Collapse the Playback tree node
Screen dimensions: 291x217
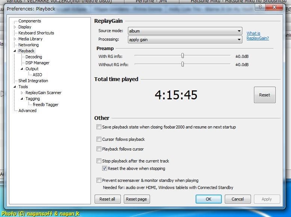[x=15, y=51]
